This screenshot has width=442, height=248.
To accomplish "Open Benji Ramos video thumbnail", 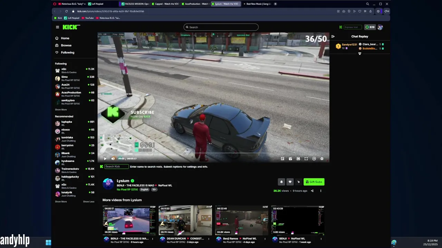I will [x=241, y=220].
